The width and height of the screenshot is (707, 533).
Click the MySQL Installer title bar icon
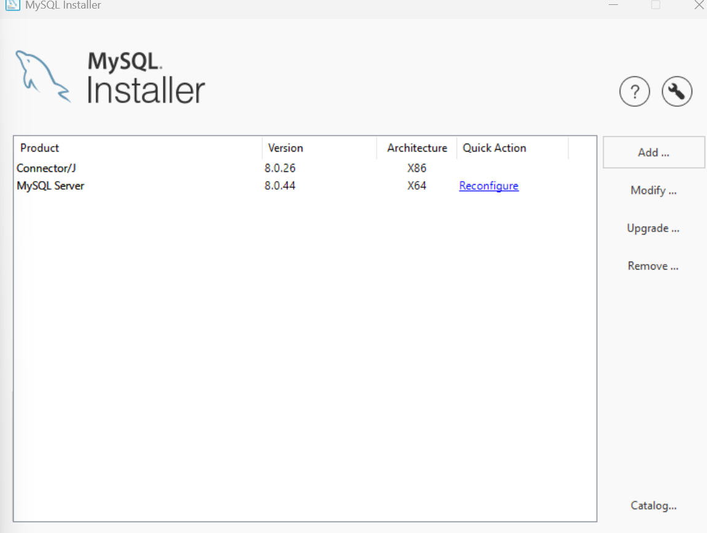[13, 5]
